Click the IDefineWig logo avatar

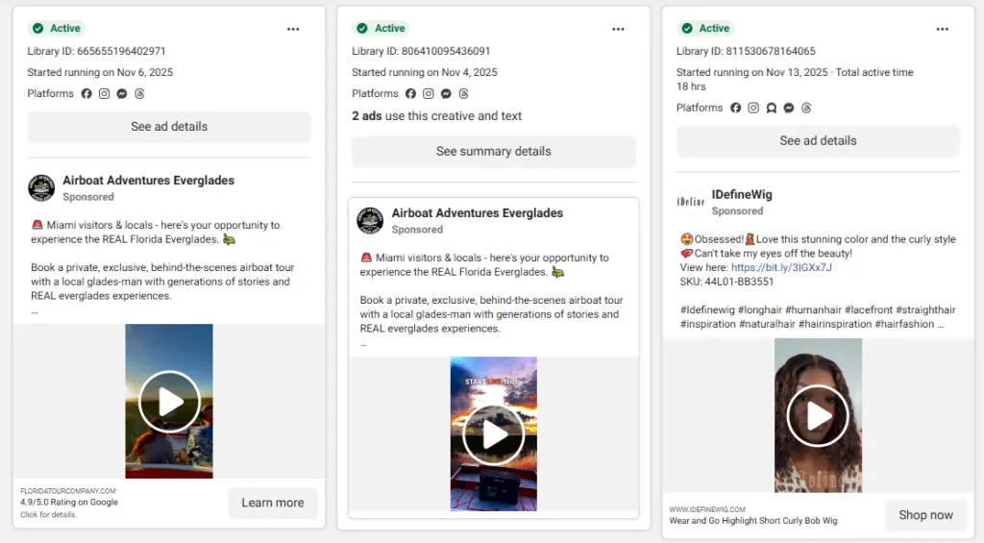click(690, 202)
